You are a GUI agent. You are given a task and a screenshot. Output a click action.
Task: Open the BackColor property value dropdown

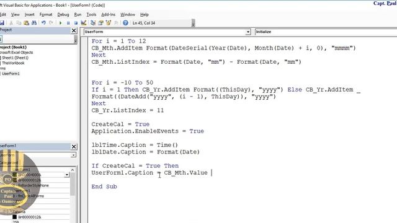(67, 175)
